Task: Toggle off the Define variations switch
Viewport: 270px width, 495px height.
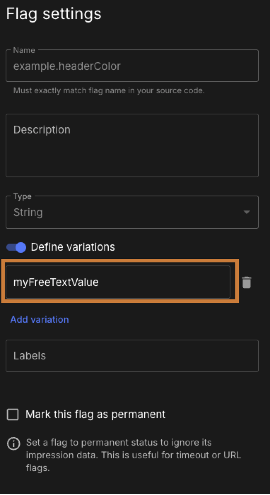Action: [x=16, y=247]
